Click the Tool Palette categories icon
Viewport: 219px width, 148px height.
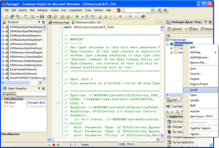(168, 112)
